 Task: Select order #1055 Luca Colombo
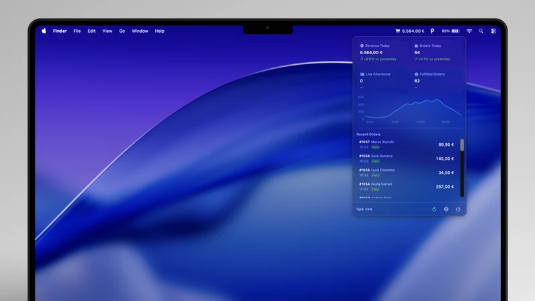point(407,173)
